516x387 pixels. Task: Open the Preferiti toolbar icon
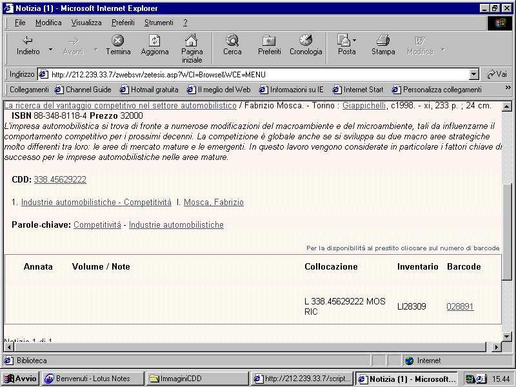(269, 41)
